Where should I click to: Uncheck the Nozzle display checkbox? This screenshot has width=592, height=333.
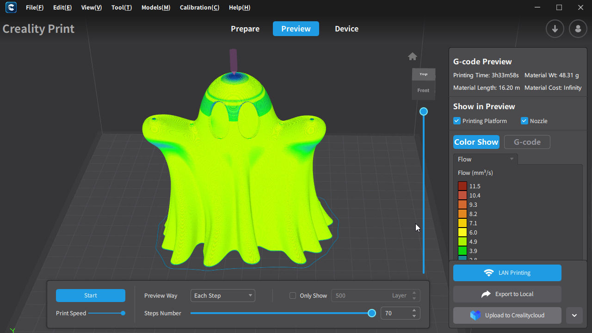click(524, 121)
